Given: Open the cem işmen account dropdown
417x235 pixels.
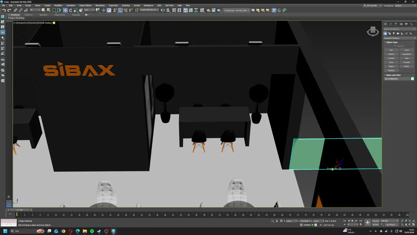Looking at the screenshot, I should [372, 6].
